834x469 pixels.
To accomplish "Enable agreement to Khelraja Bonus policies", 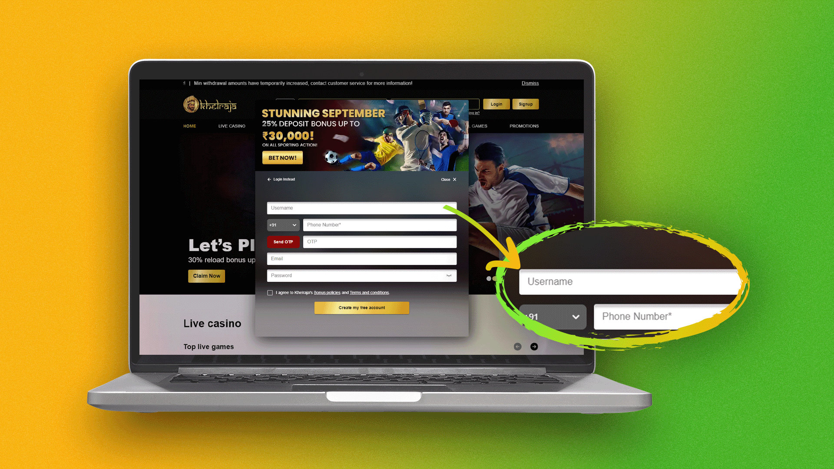I will [x=269, y=292].
